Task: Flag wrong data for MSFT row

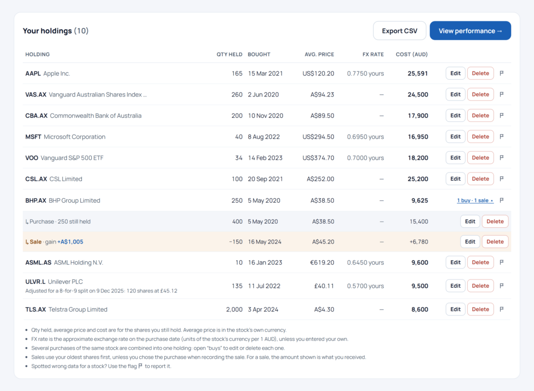Action: pyautogui.click(x=502, y=137)
